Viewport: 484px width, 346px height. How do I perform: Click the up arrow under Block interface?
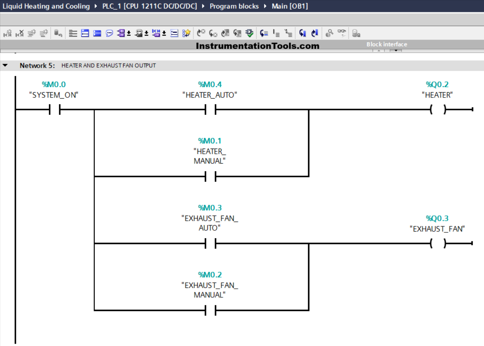point(379,50)
